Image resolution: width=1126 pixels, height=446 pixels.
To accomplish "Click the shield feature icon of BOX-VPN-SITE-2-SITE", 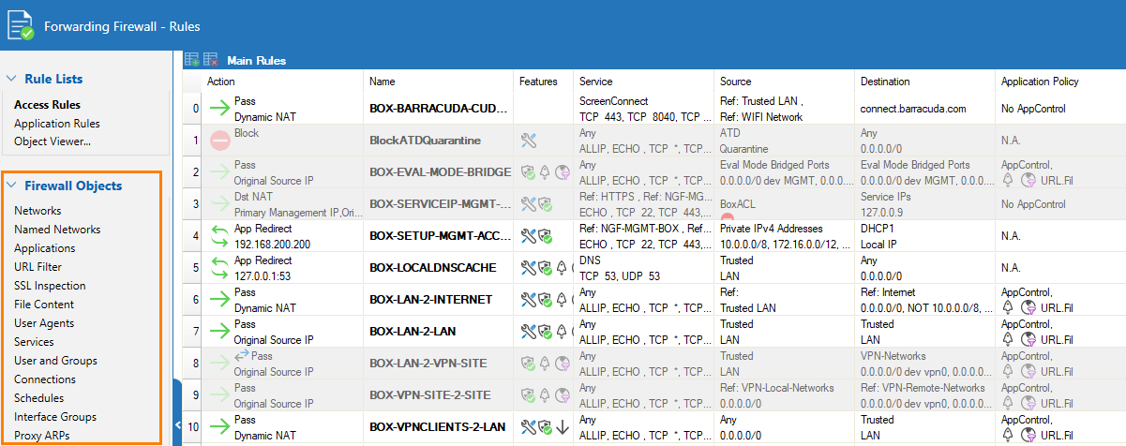I will tap(529, 395).
